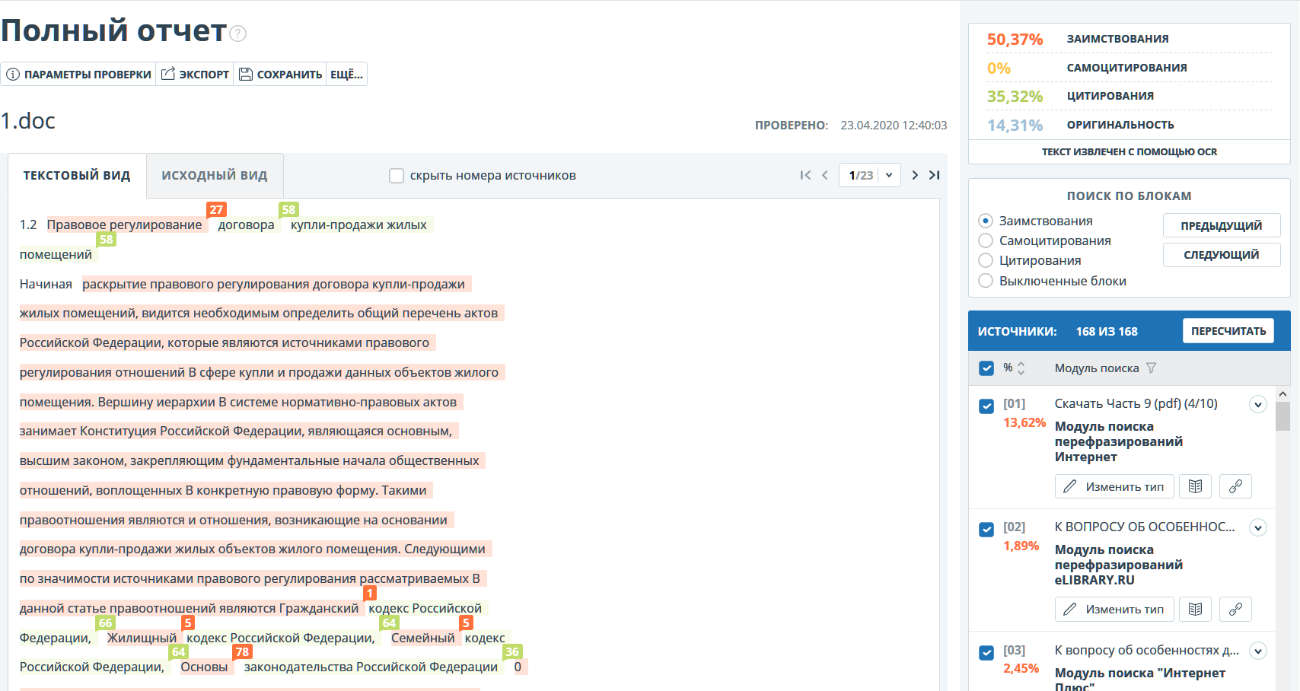Sort sources by percent arrows

pyautogui.click(x=1021, y=368)
